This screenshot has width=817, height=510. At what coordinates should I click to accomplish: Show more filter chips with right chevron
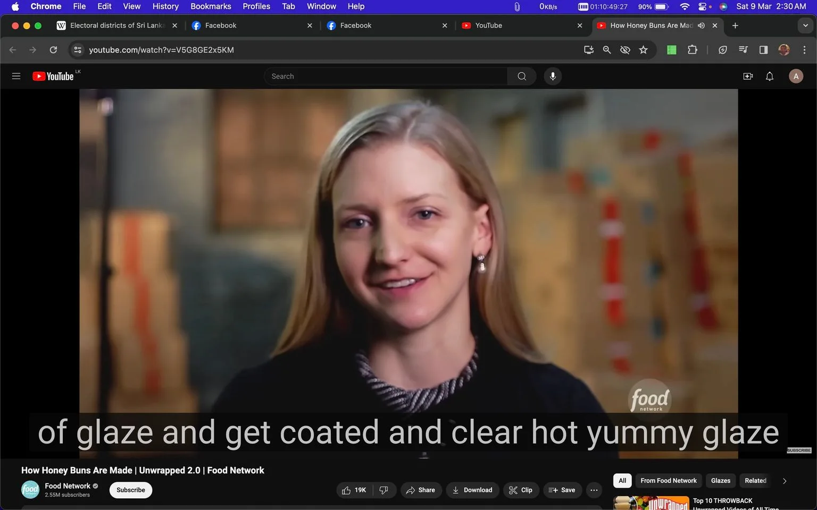pyautogui.click(x=784, y=481)
